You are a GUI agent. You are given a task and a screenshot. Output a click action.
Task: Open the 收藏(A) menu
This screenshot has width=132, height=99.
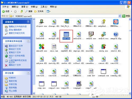(x=34, y=7)
